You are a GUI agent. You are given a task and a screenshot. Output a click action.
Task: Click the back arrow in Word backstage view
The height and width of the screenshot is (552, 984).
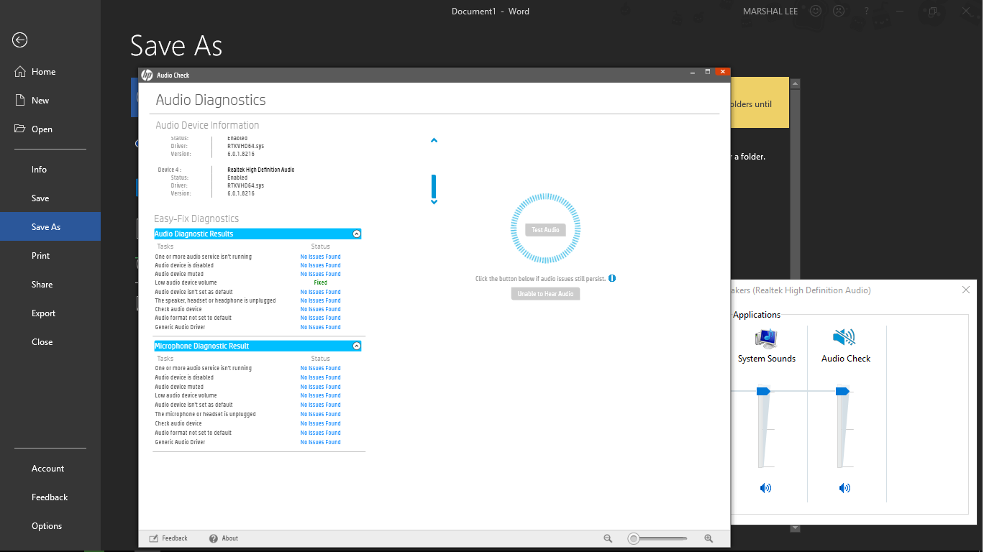[19, 40]
